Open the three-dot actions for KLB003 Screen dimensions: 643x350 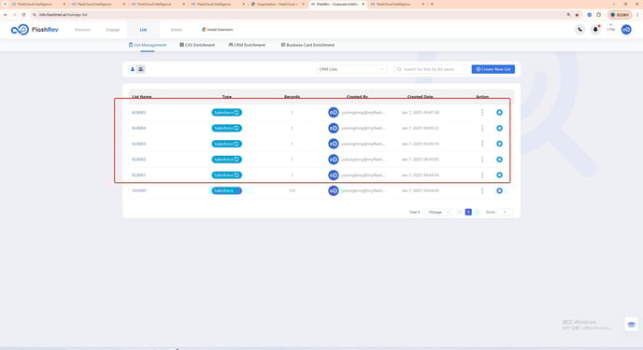tap(482, 144)
